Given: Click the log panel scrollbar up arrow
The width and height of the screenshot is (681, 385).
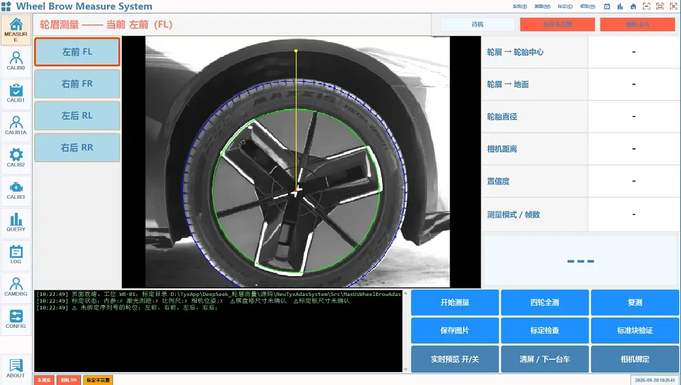Looking at the screenshot, I should tap(406, 293).
